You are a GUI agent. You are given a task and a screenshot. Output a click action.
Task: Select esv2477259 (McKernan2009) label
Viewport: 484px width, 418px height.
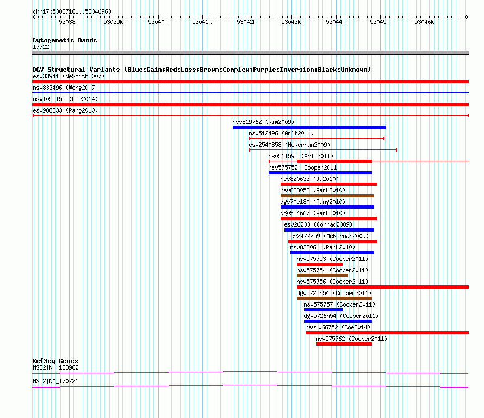[x=328, y=236]
